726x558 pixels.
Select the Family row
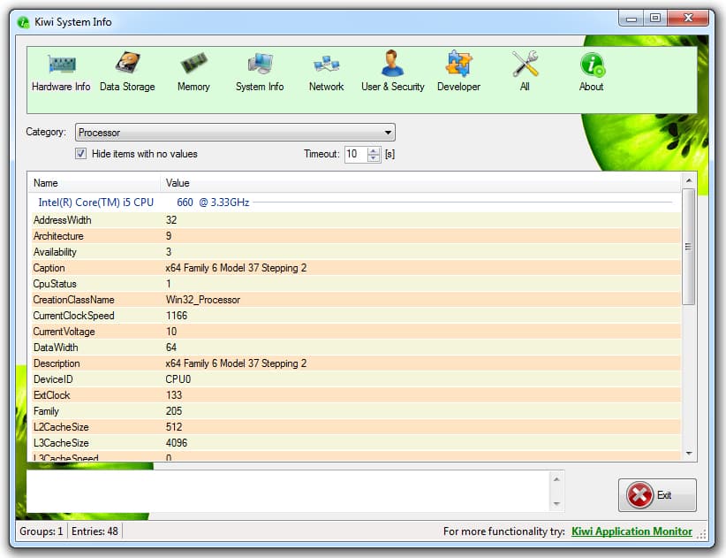(356, 411)
